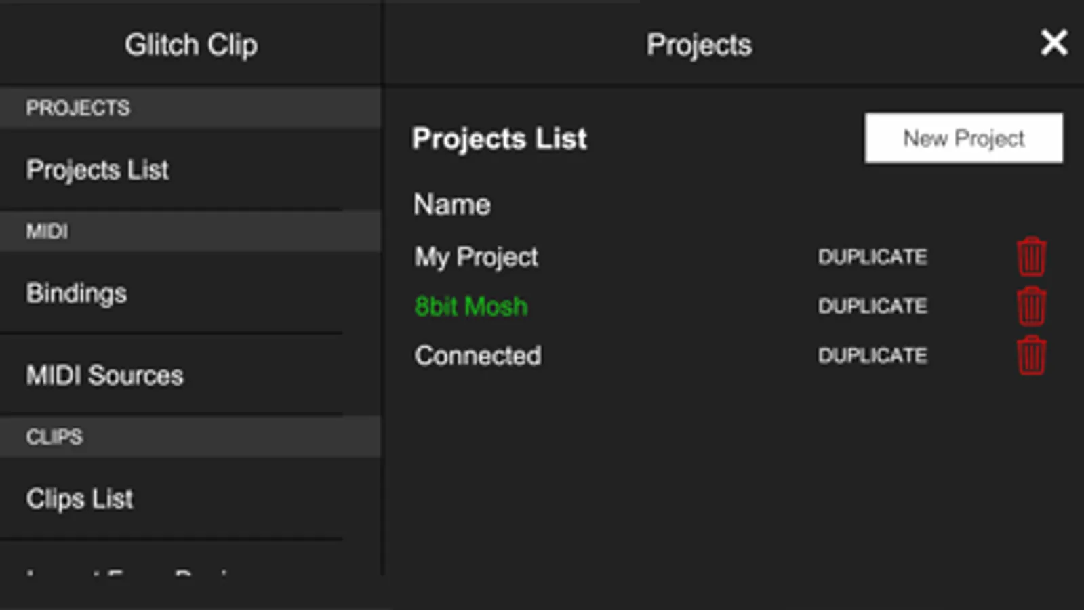Click the CLIPS section header in sidebar
The image size is (1084, 610).
click(x=54, y=437)
